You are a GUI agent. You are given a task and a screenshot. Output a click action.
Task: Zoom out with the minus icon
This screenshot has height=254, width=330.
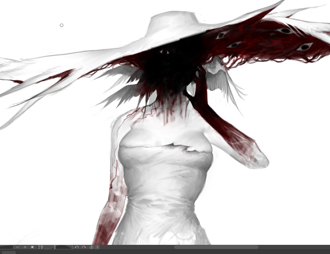click(17, 247)
